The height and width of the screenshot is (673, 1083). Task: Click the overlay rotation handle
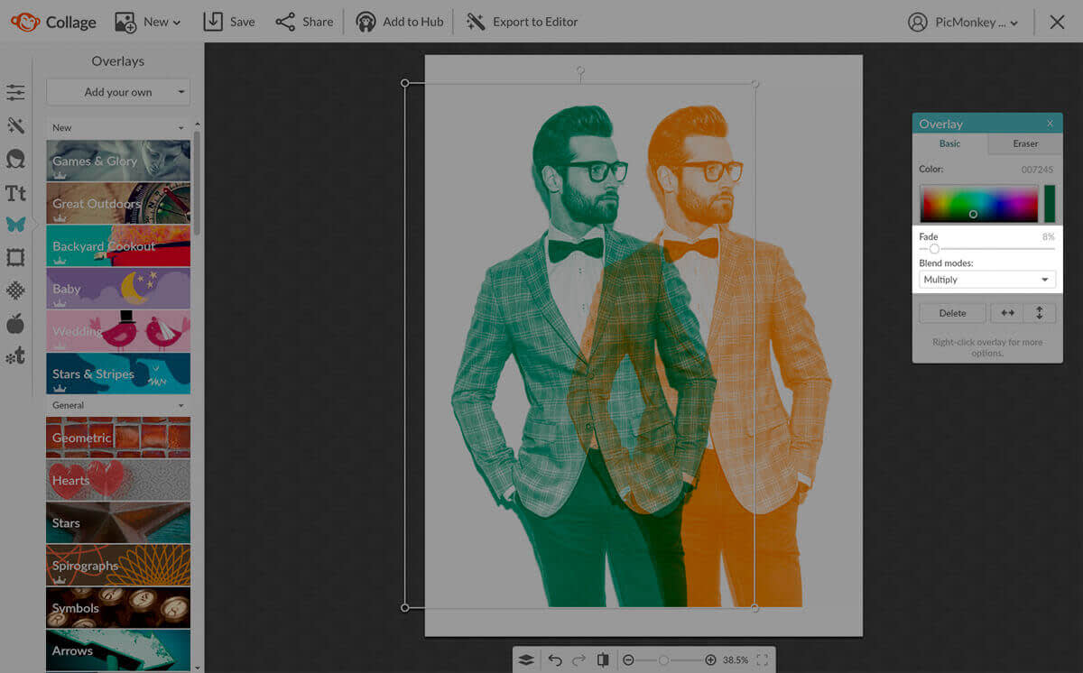[580, 69]
